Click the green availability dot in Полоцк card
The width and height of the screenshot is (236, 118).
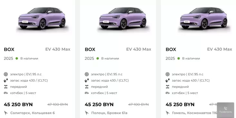[x=98, y=59]
